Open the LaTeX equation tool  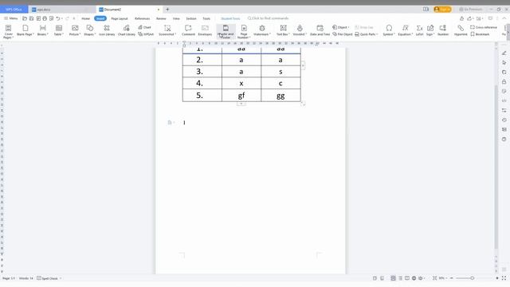[420, 30]
